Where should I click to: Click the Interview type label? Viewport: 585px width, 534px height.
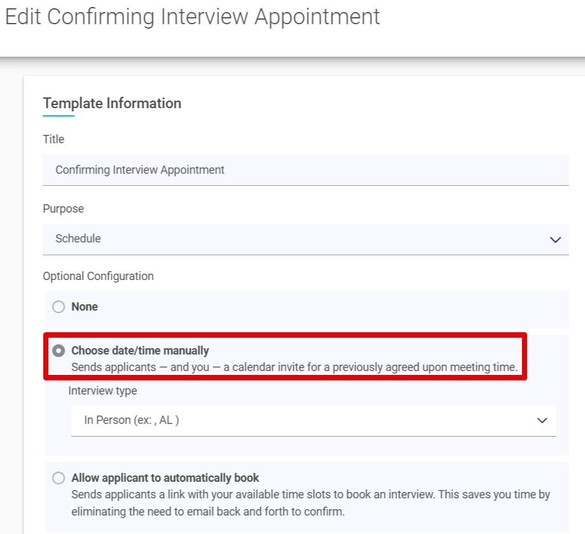point(102,391)
